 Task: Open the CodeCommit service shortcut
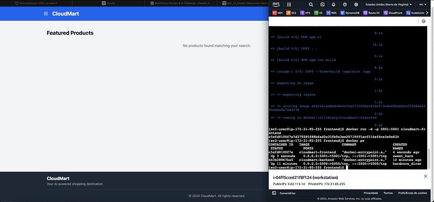tap(415, 13)
